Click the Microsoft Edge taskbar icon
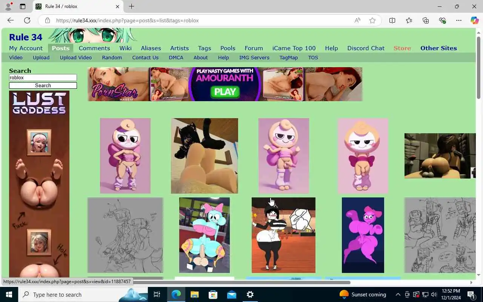 click(176, 294)
